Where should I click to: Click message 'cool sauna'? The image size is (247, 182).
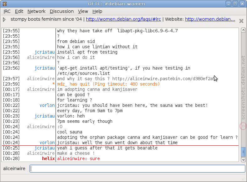tap(70, 132)
